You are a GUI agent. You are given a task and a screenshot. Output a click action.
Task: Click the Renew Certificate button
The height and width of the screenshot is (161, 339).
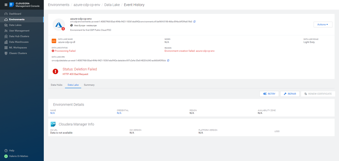pyautogui.click(x=318, y=94)
